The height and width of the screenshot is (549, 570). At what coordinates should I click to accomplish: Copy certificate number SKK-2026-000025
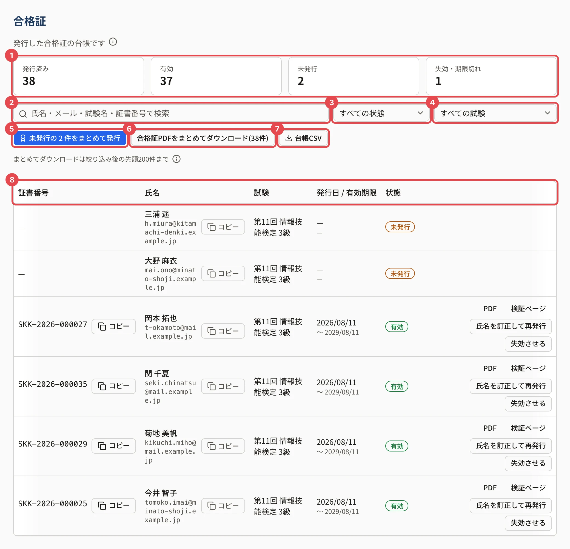pos(114,505)
